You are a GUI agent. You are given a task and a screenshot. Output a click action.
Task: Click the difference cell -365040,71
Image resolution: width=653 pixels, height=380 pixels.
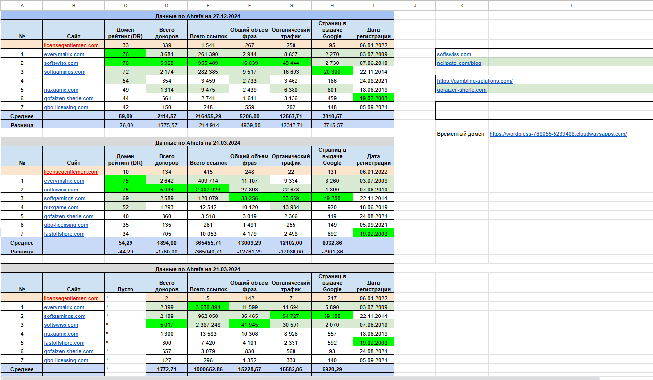click(208, 252)
